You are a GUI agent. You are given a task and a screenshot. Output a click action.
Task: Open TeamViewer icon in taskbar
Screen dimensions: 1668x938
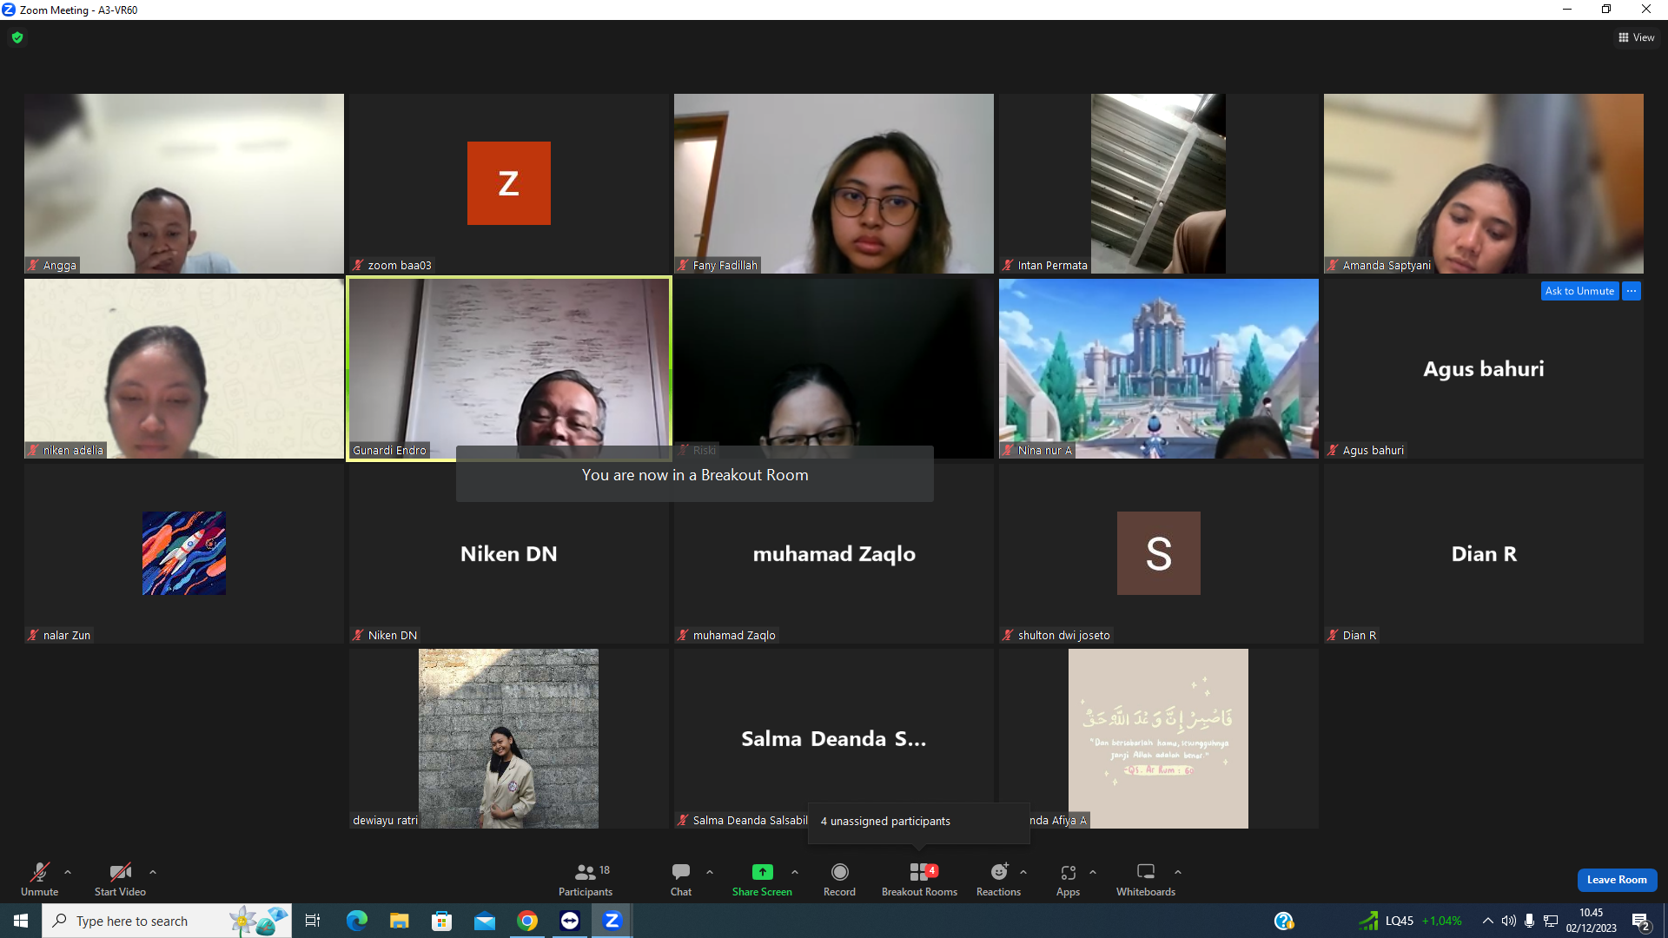570,921
